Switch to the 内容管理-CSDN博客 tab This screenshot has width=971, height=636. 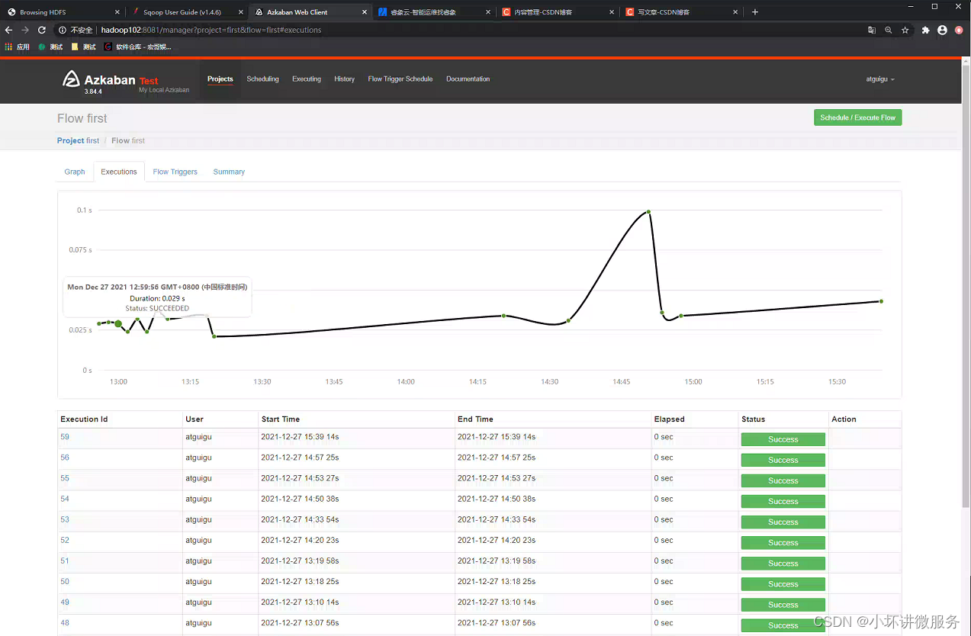[x=558, y=12]
